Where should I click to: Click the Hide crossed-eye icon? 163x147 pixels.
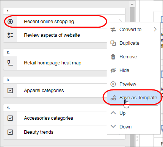(x=113, y=70)
